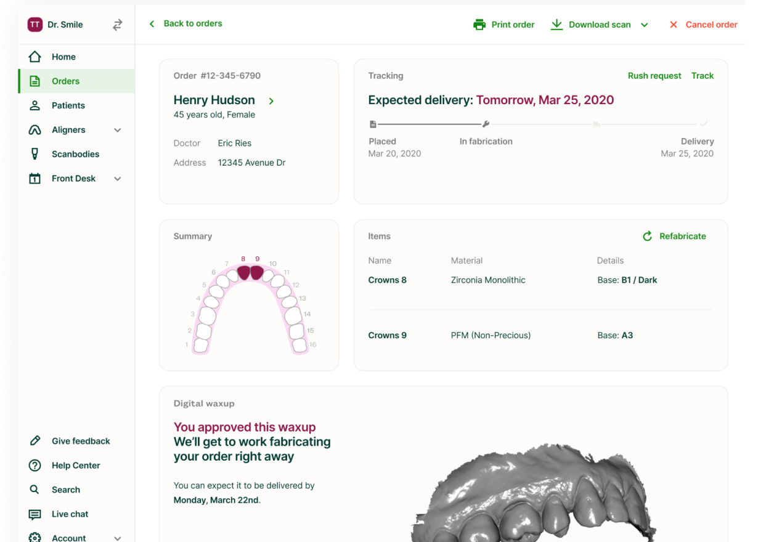Click the Base: A3 detail
This screenshot has height=542, width=774.
[x=615, y=336]
